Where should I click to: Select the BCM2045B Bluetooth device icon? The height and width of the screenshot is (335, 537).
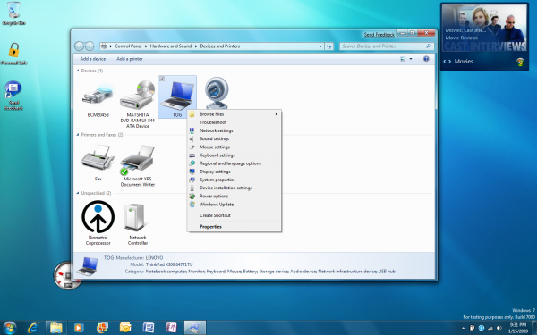98,96
